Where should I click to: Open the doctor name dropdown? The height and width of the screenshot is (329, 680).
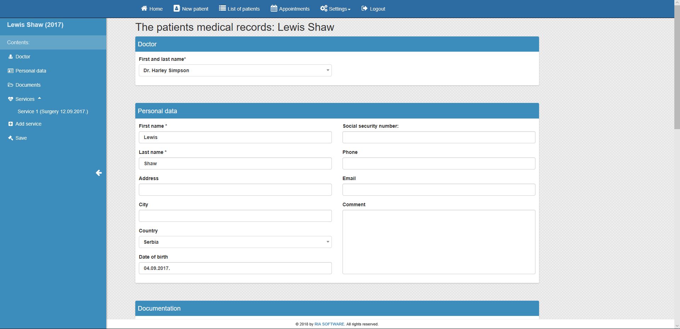(235, 70)
